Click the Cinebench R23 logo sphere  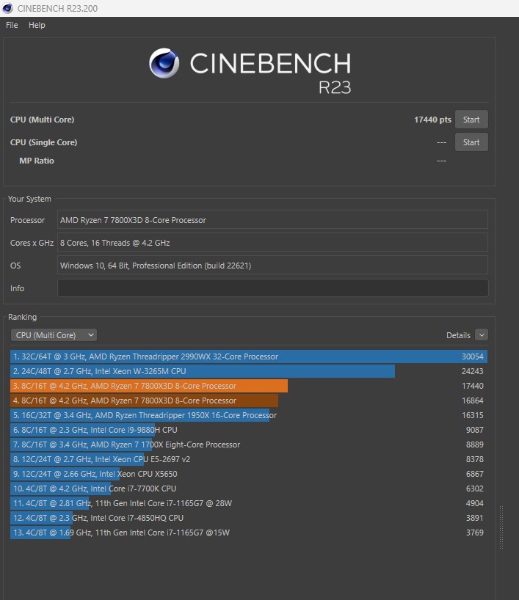click(x=164, y=63)
